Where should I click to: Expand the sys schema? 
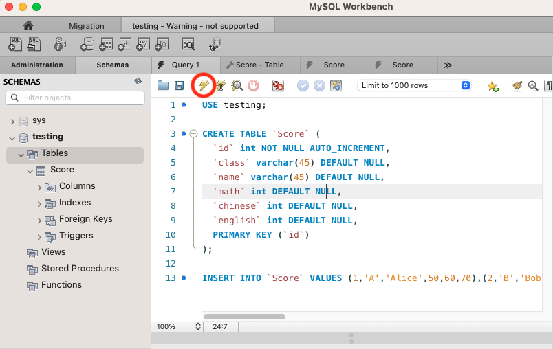coord(12,122)
